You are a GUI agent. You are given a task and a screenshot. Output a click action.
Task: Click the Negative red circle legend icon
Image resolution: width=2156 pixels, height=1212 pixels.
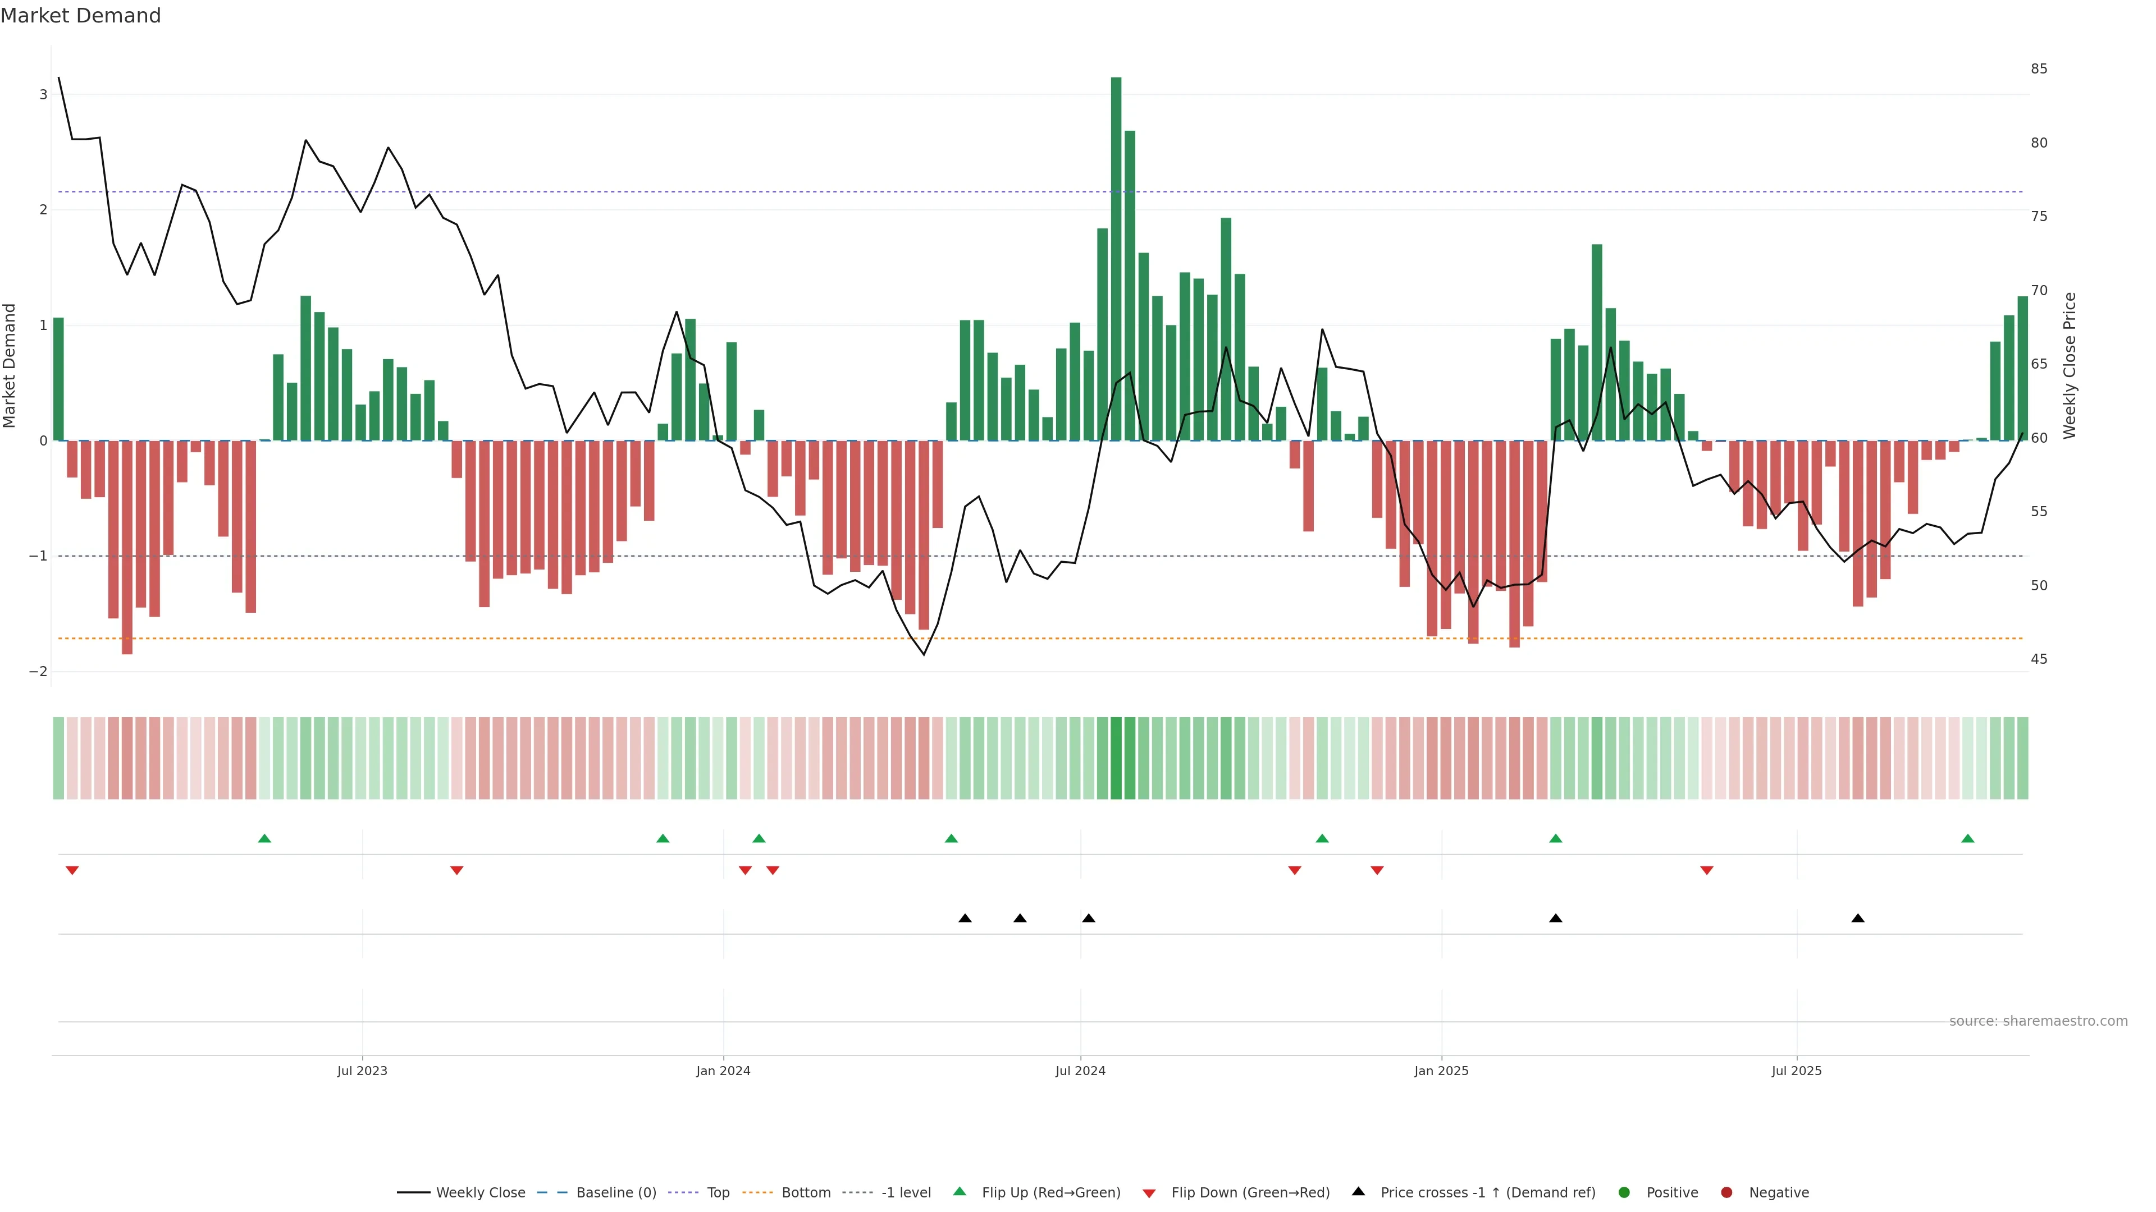click(1726, 1192)
